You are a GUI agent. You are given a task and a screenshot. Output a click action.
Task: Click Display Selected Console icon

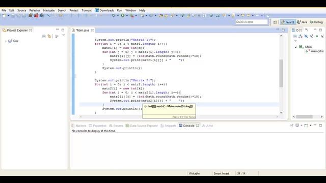click(x=297, y=126)
